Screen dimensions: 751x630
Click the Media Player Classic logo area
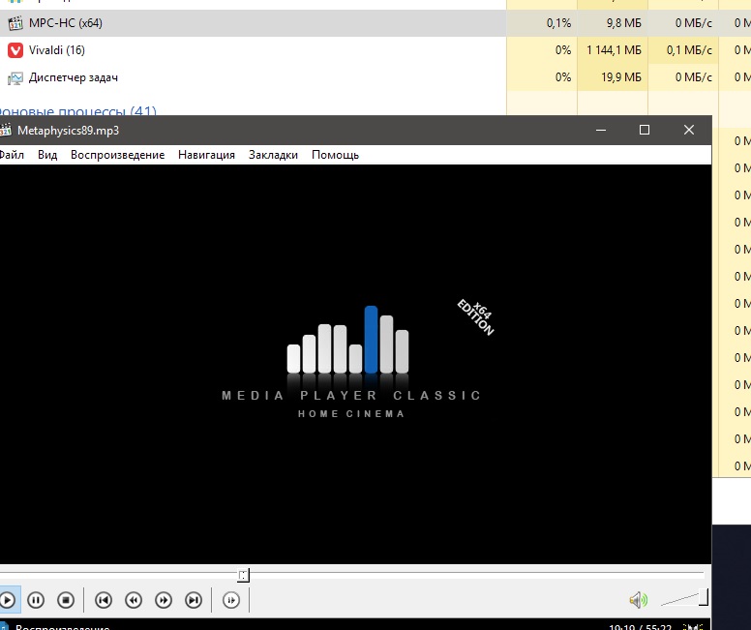[x=351, y=362]
